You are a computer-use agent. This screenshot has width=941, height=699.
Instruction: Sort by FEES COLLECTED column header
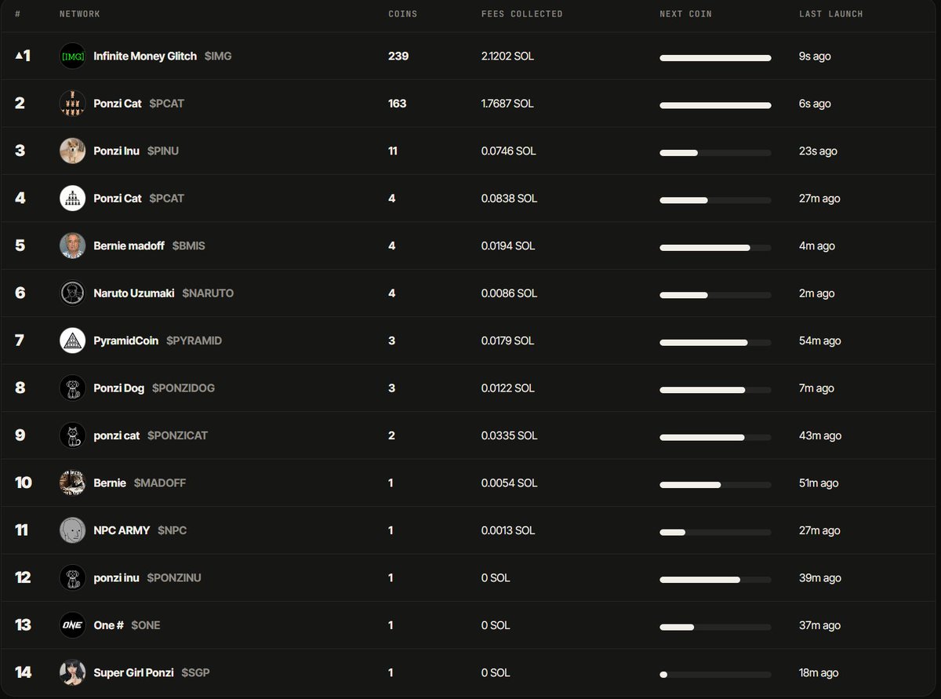point(521,14)
